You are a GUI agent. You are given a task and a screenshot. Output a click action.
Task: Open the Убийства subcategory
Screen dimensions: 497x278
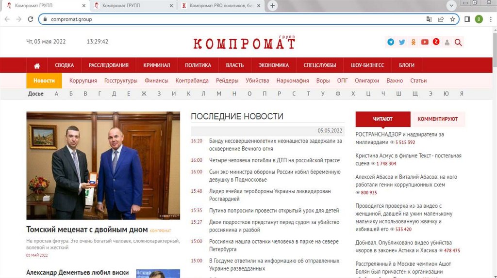[x=257, y=81]
